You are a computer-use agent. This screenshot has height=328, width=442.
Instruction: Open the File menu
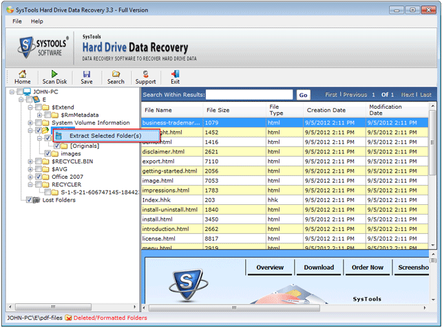point(17,21)
